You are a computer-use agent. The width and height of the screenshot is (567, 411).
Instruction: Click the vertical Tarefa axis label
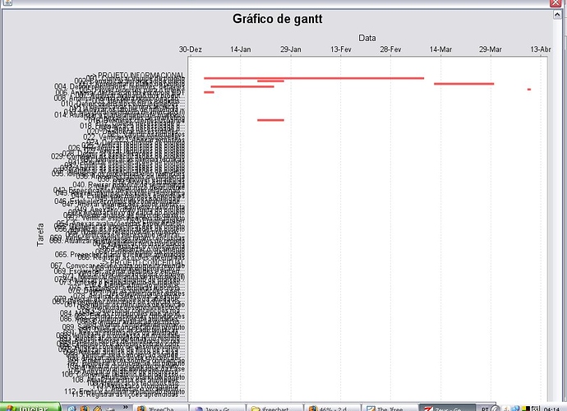(40, 235)
